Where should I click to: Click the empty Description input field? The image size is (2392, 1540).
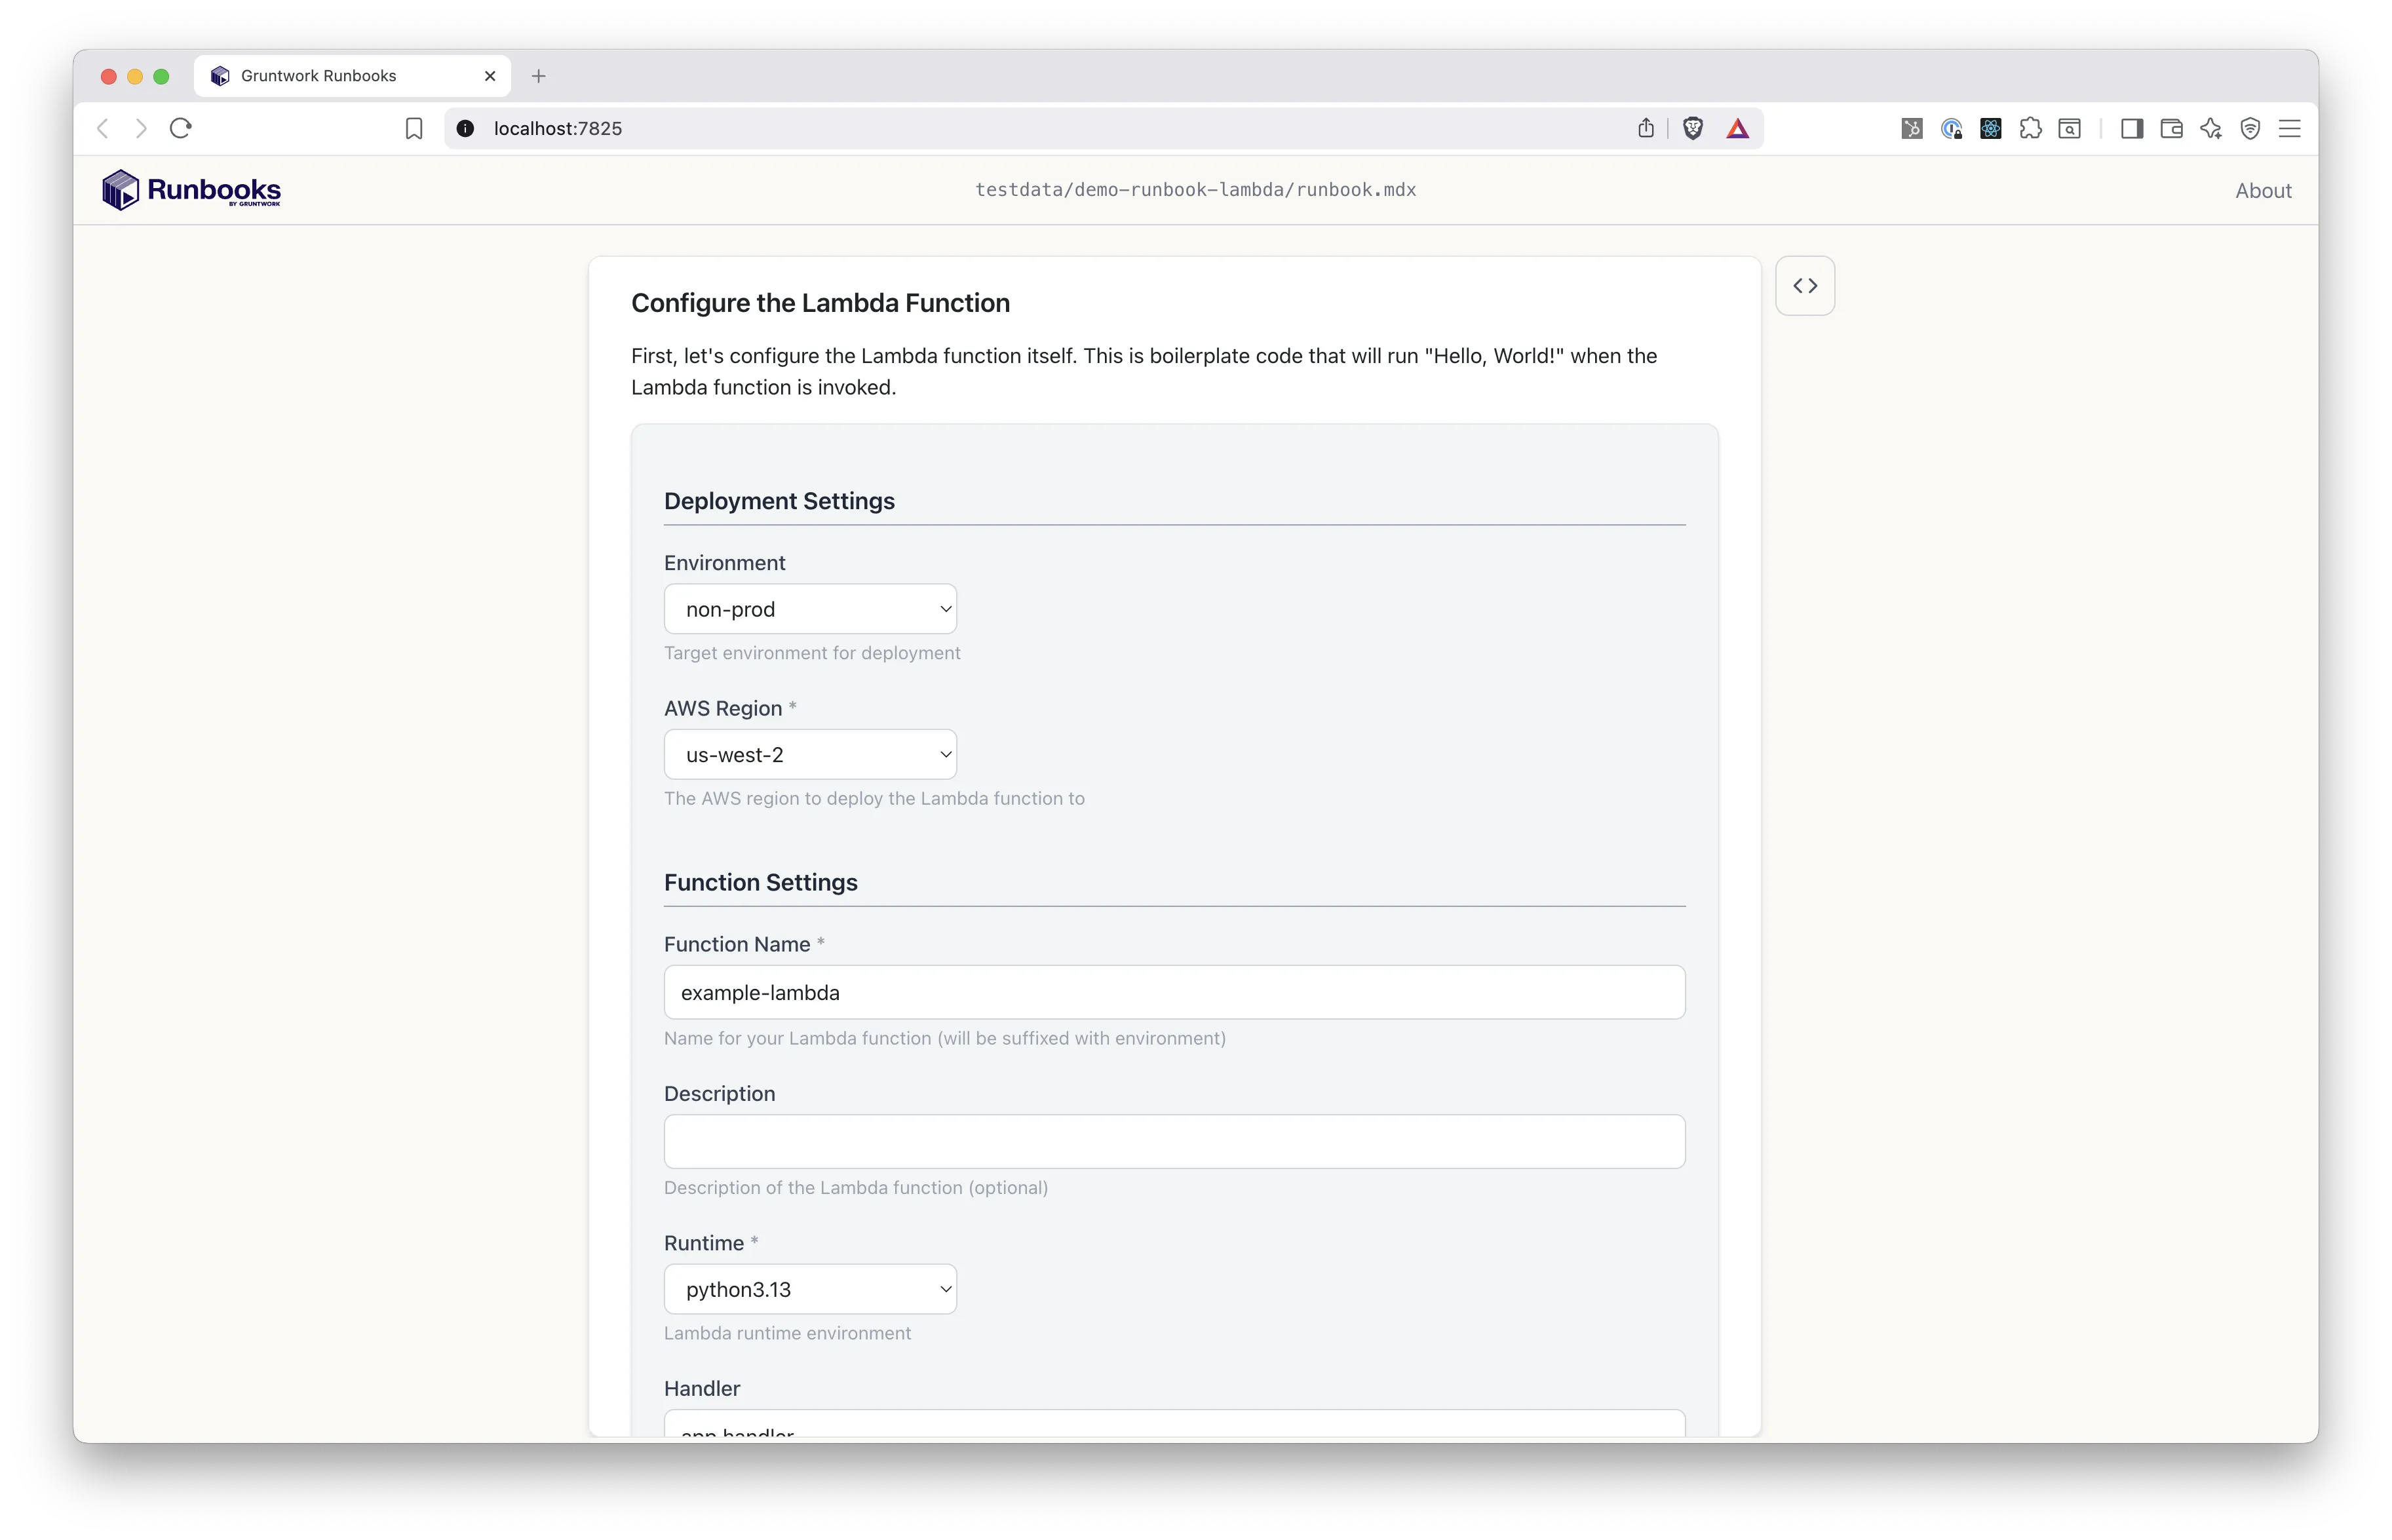pyautogui.click(x=1174, y=1141)
